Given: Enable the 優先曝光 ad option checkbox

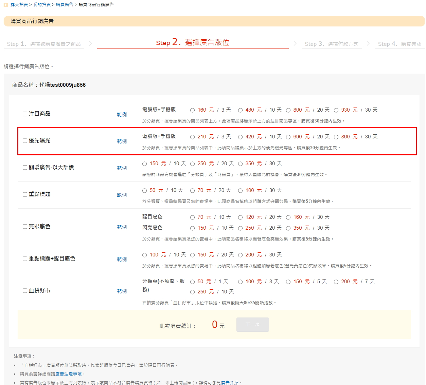Looking at the screenshot, I should [x=25, y=141].
